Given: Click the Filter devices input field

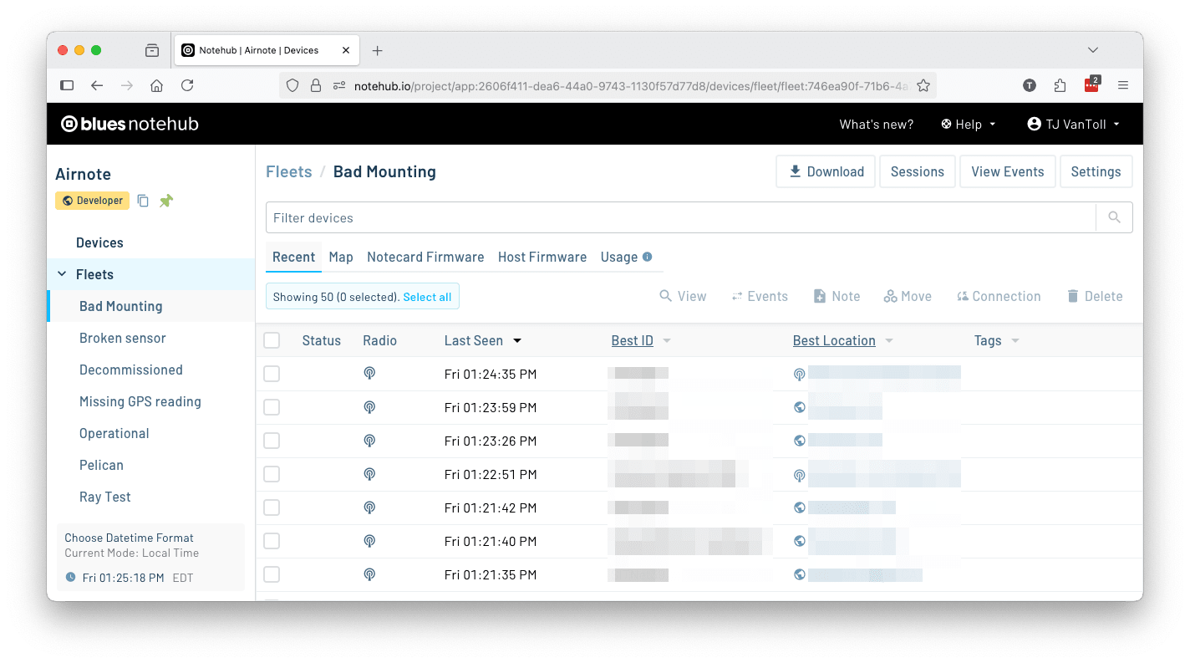Looking at the screenshot, I should 680,217.
